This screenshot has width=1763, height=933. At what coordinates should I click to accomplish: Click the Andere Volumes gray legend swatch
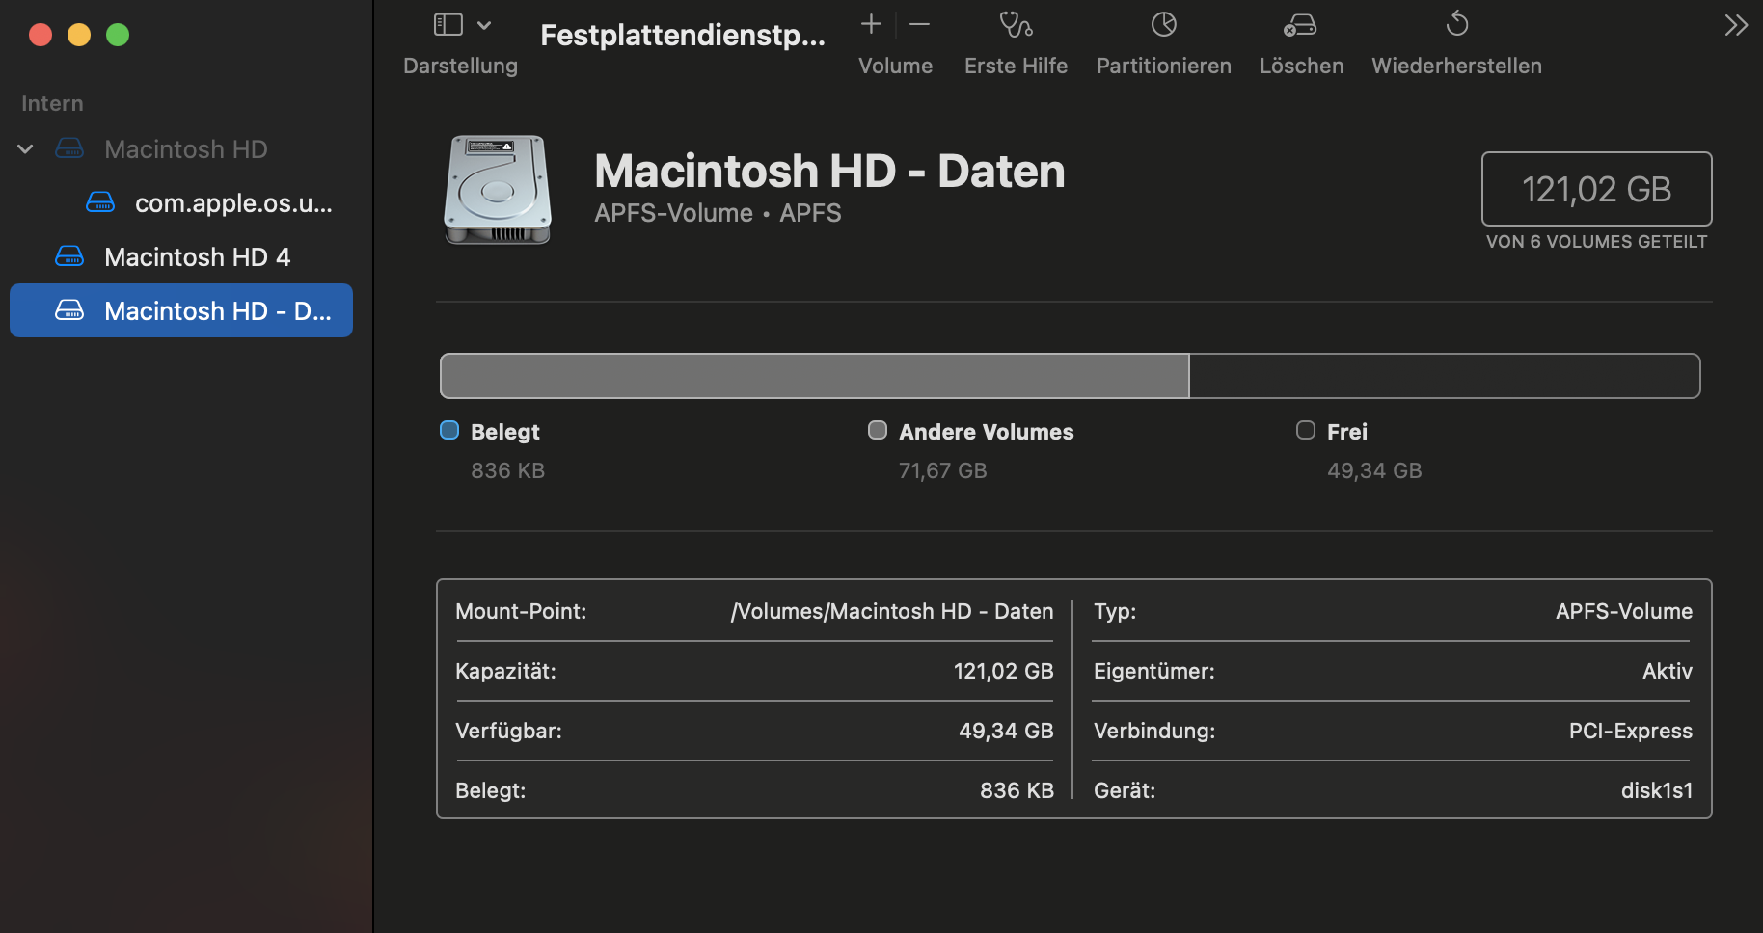coord(878,430)
